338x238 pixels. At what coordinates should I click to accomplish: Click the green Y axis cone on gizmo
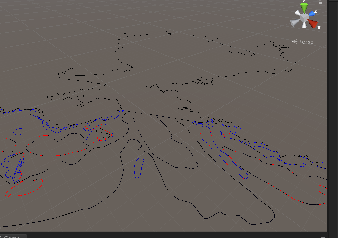pyautogui.click(x=304, y=8)
